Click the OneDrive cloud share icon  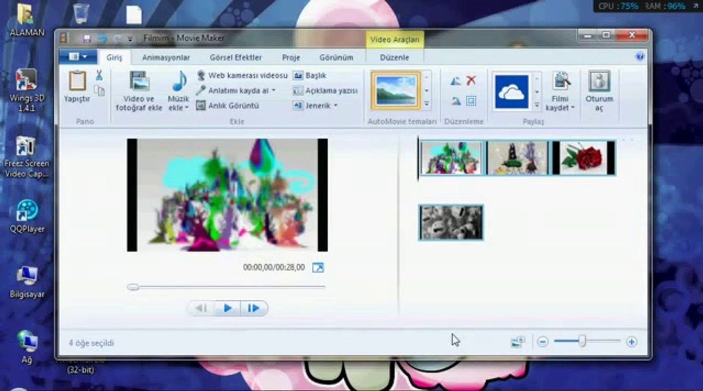[512, 91]
